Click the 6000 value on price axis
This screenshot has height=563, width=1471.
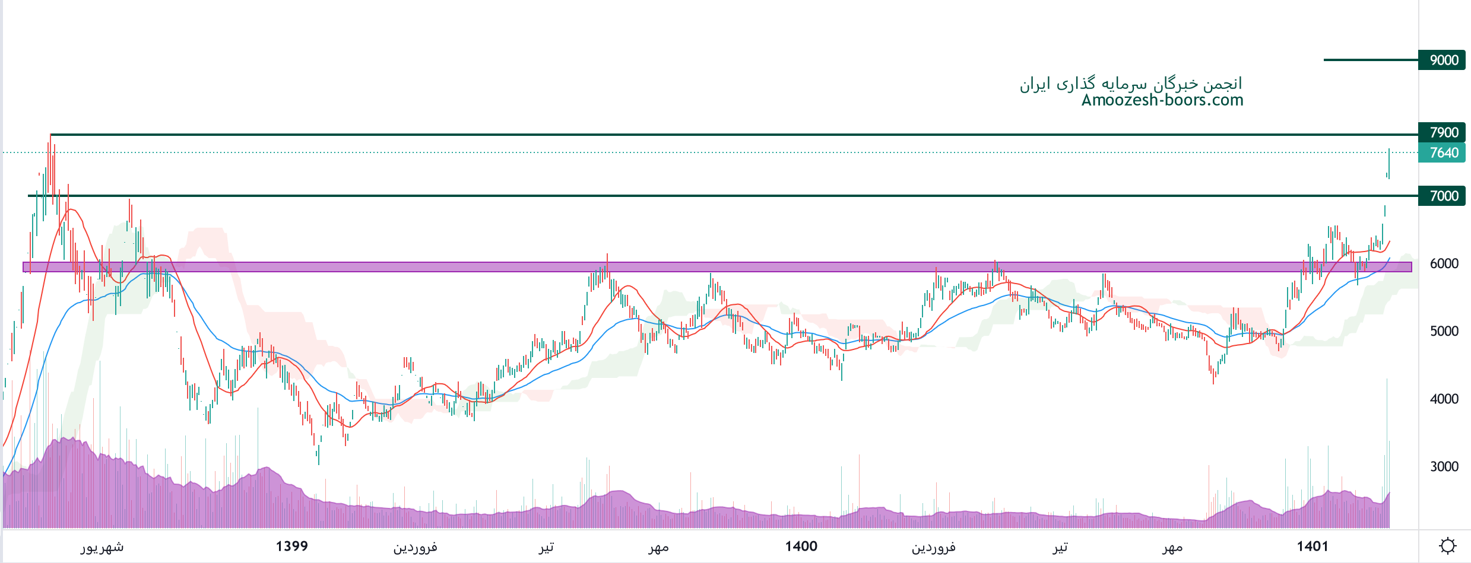(x=1444, y=263)
